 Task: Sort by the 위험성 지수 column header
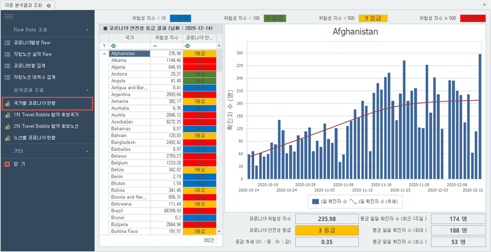[166, 38]
